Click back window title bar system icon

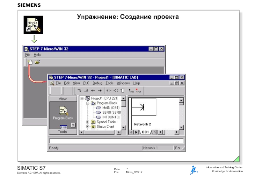[x=26, y=49]
